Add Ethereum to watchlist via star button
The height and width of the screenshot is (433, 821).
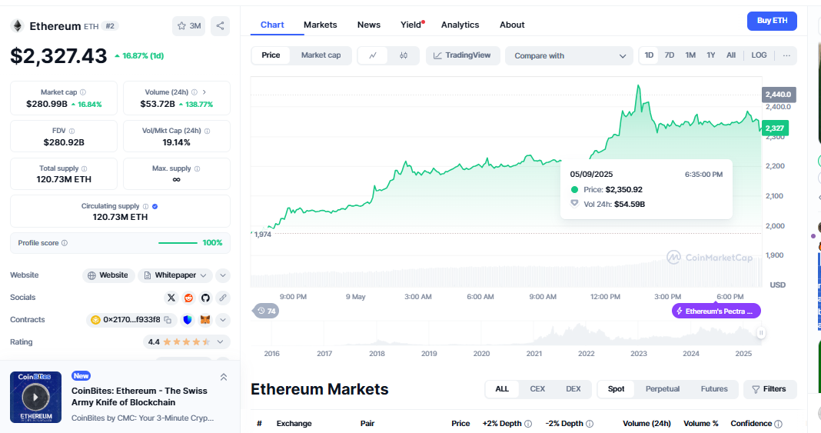click(189, 25)
